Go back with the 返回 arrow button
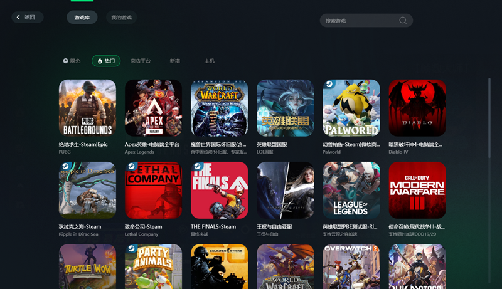This screenshot has height=289, width=502. click(x=28, y=18)
